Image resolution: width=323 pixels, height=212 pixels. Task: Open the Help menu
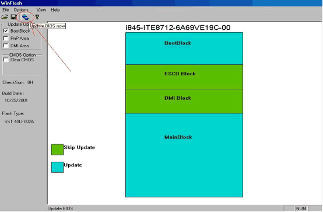[55, 10]
